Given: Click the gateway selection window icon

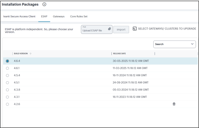Looking at the screenshot, I should (x=135, y=29).
